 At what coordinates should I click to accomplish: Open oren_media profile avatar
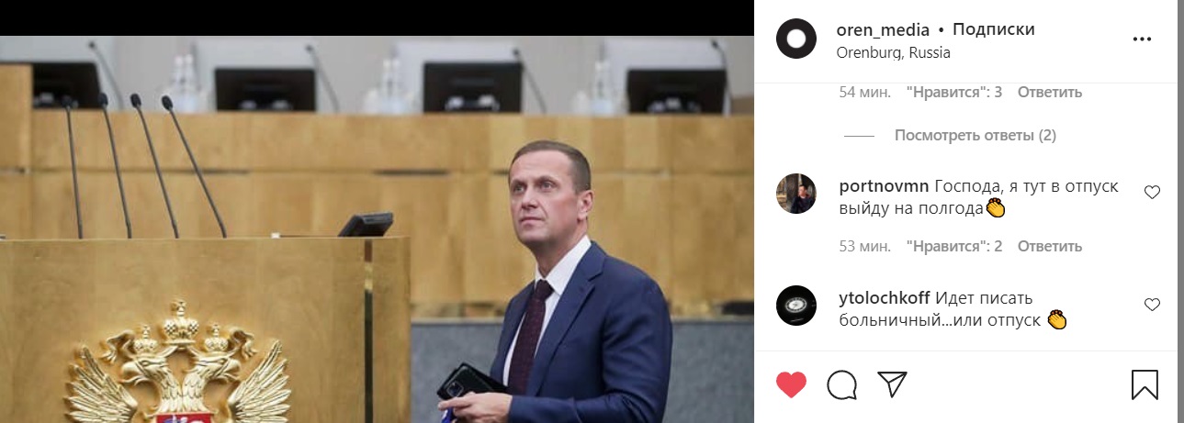(x=796, y=39)
